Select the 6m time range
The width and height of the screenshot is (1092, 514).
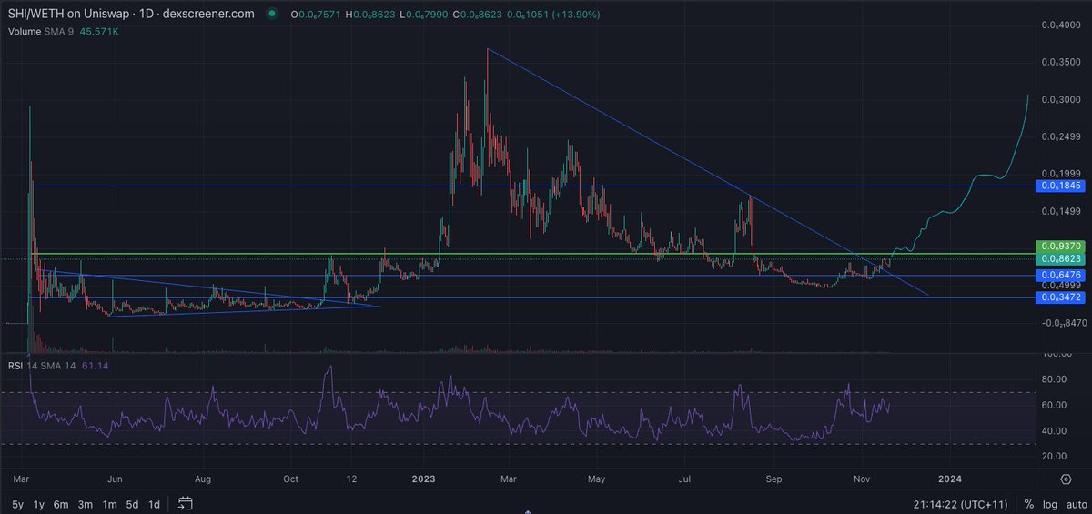coord(62,503)
